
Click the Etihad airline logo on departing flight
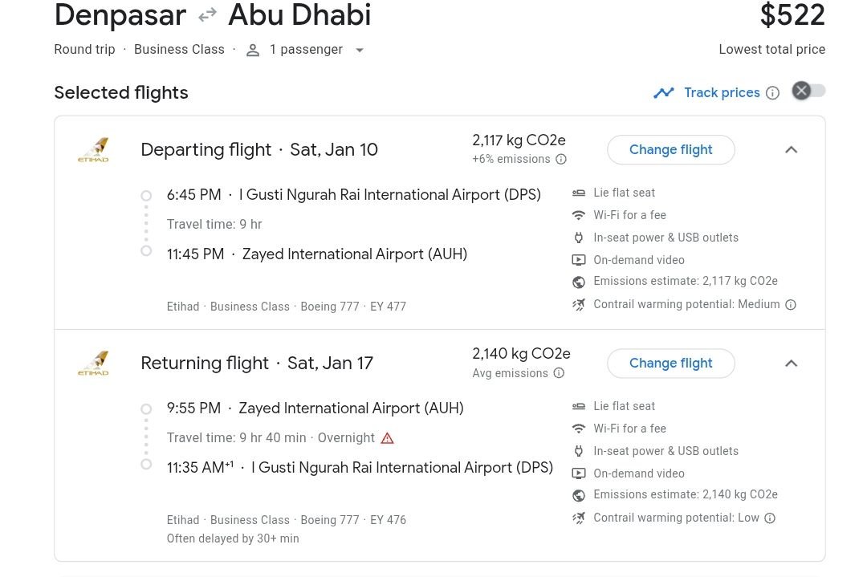point(93,149)
